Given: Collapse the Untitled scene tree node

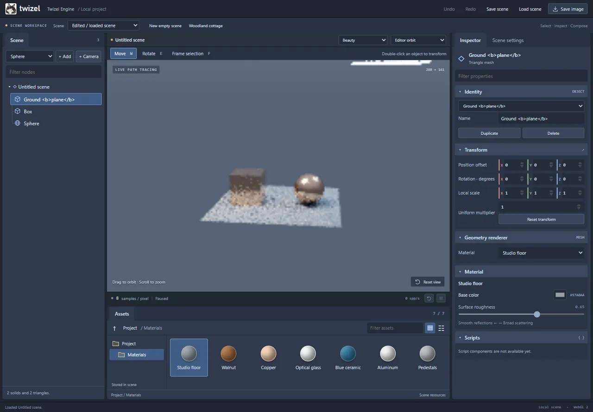Looking at the screenshot, I should coord(9,87).
